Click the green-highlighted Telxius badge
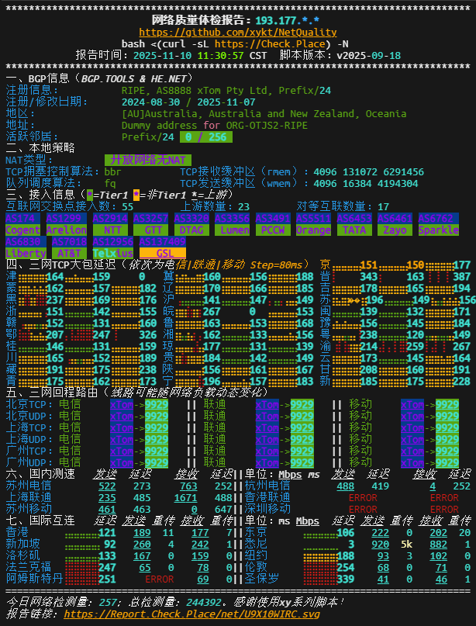This screenshot has width=476, height=626. 112,254
